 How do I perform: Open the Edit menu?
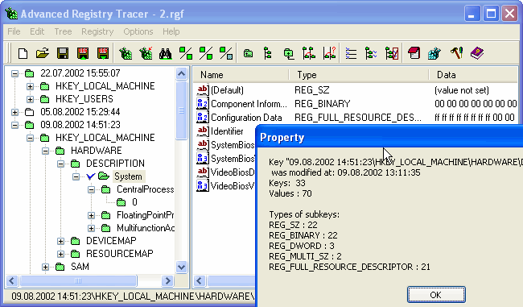pyautogui.click(x=37, y=31)
